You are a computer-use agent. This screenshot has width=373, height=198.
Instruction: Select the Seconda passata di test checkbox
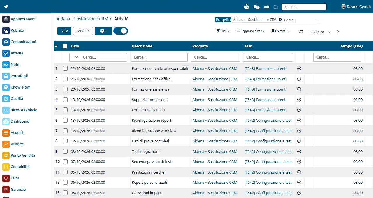65,162
